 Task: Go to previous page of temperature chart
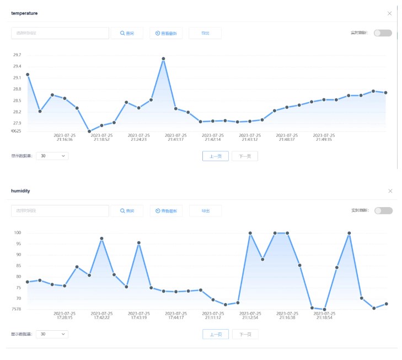click(216, 156)
